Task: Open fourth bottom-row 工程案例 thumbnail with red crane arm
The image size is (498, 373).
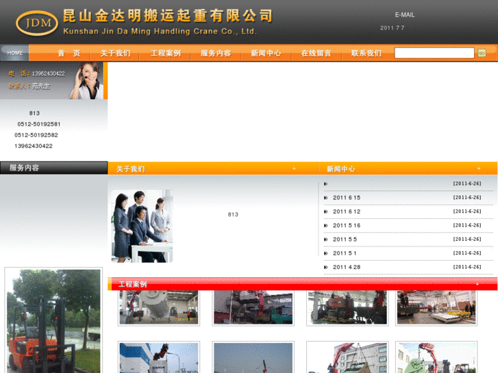Action: tap(436, 357)
